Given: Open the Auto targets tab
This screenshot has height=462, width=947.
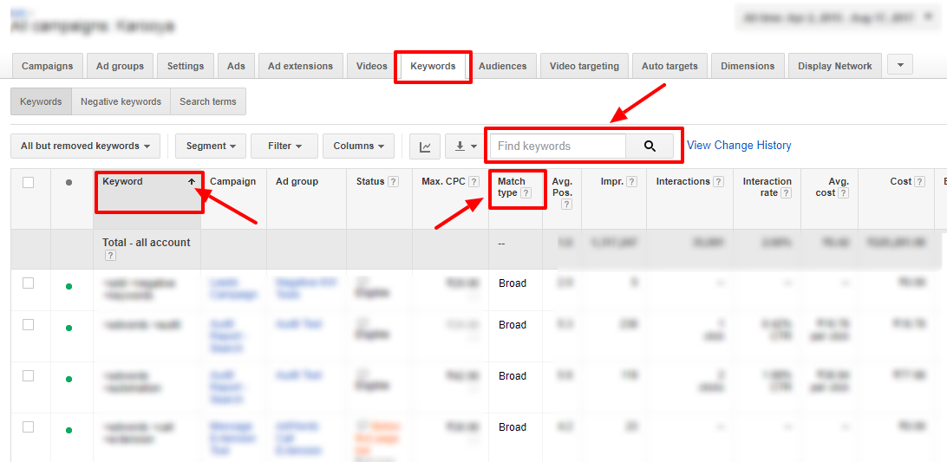Looking at the screenshot, I should point(669,66).
